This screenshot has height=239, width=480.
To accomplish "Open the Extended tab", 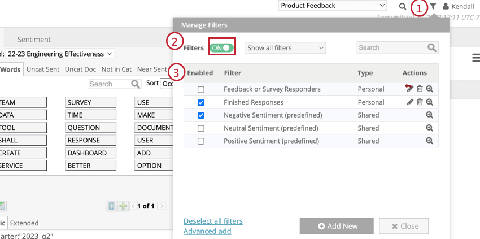I will click(24, 223).
